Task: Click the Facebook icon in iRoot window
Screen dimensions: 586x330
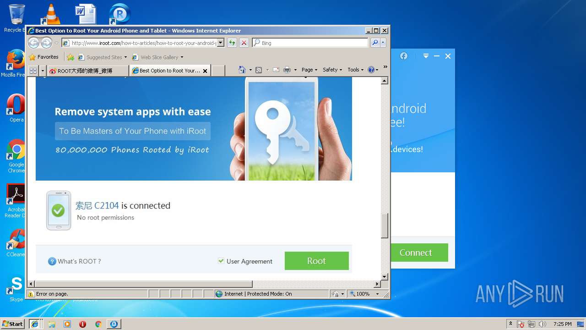Action: coord(404,56)
